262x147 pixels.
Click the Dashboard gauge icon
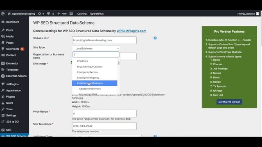point(3,22)
